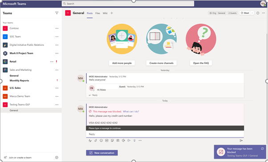Click the Add more people button

pos(122,63)
